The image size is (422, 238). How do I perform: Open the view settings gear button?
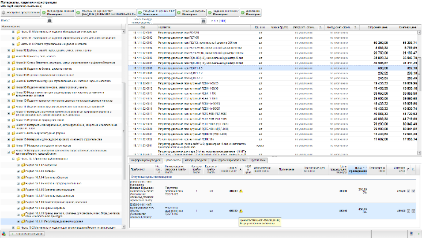pyautogui.click(x=20, y=13)
